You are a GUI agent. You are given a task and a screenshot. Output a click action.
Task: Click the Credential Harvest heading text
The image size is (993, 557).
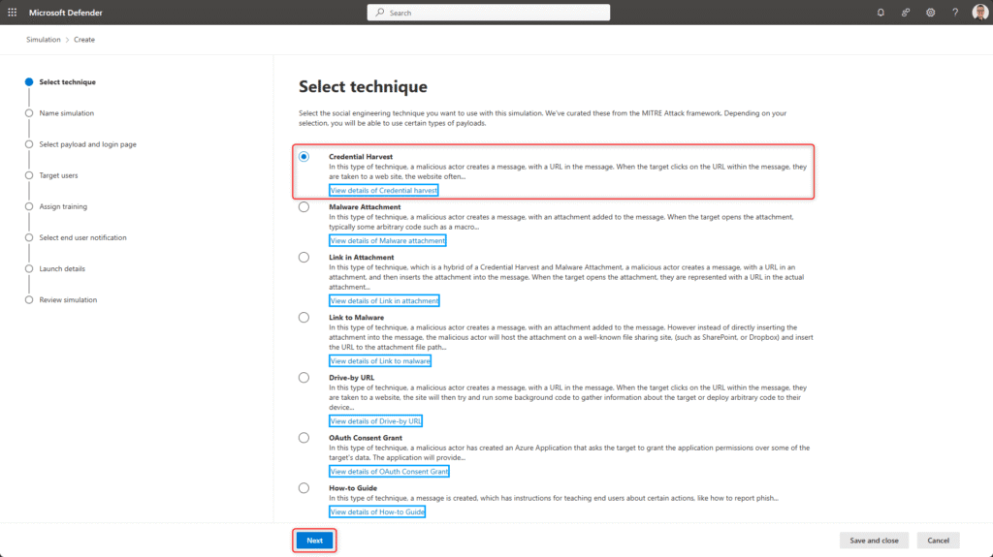coord(361,156)
